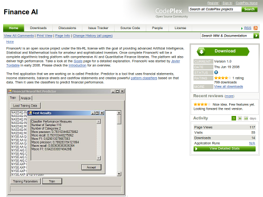Image resolution: width=263 pixels, height=197 pixels.
Task: Select the Analyze tab in predictor window
Action: pos(26,98)
